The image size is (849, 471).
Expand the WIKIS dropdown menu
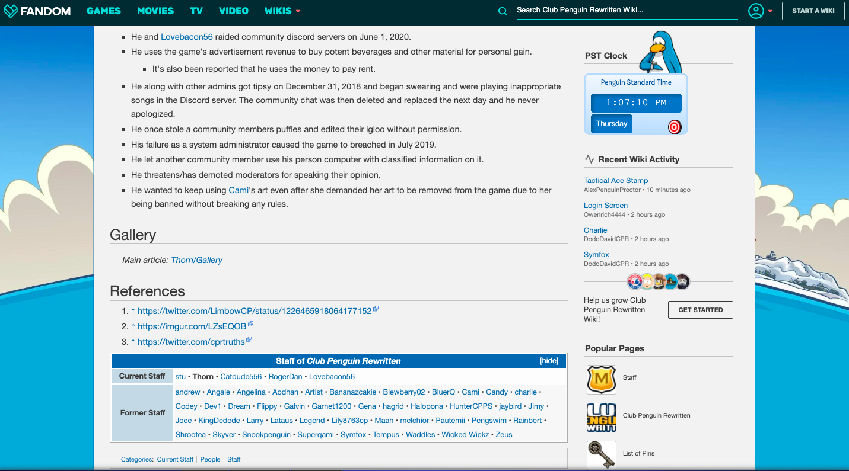pos(282,11)
